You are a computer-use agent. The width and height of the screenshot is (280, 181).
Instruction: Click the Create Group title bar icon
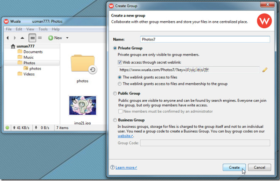[x=111, y=6]
